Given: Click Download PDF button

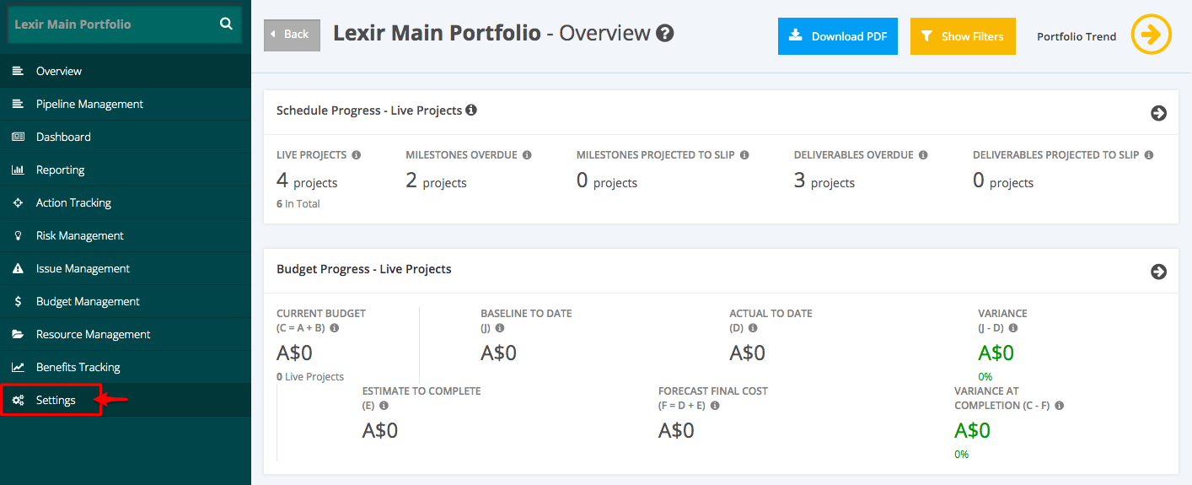Looking at the screenshot, I should tap(838, 36).
